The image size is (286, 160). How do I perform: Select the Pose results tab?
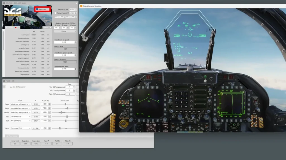(12, 136)
